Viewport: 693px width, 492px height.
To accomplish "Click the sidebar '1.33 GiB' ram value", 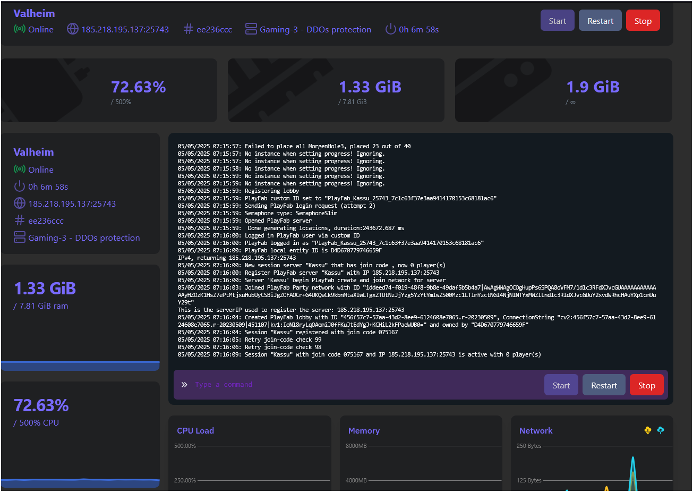I will [45, 289].
